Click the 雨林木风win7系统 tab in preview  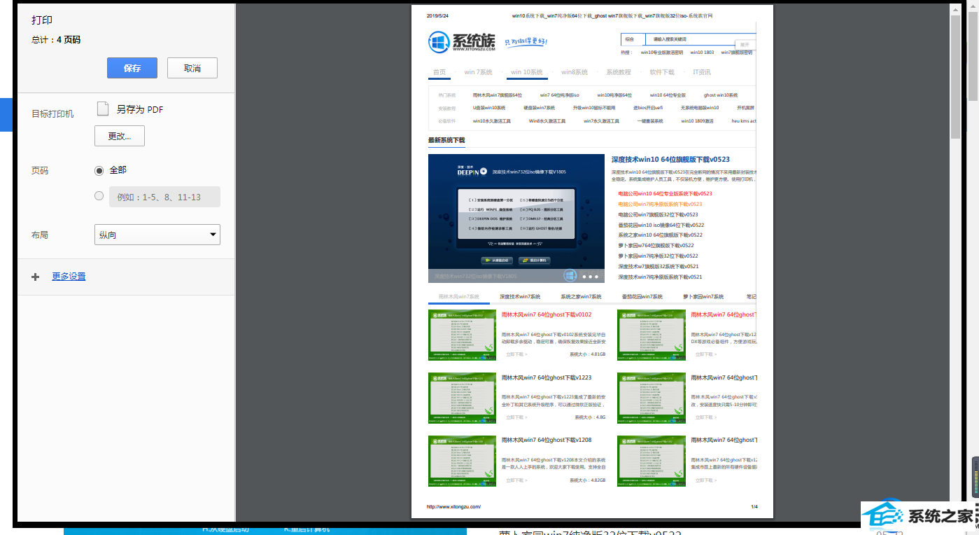[x=459, y=297]
